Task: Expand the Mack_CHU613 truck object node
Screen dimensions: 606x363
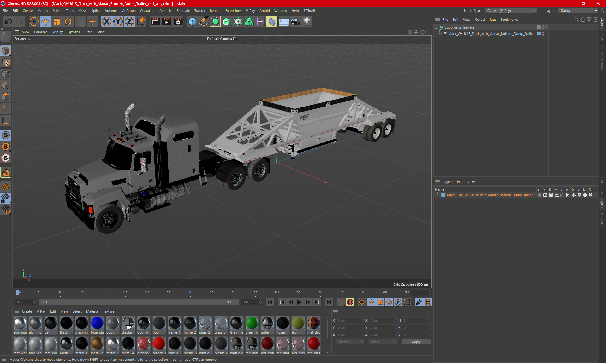Action: tap(439, 34)
